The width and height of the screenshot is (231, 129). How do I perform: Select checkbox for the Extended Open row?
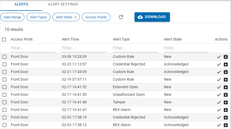point(4,87)
